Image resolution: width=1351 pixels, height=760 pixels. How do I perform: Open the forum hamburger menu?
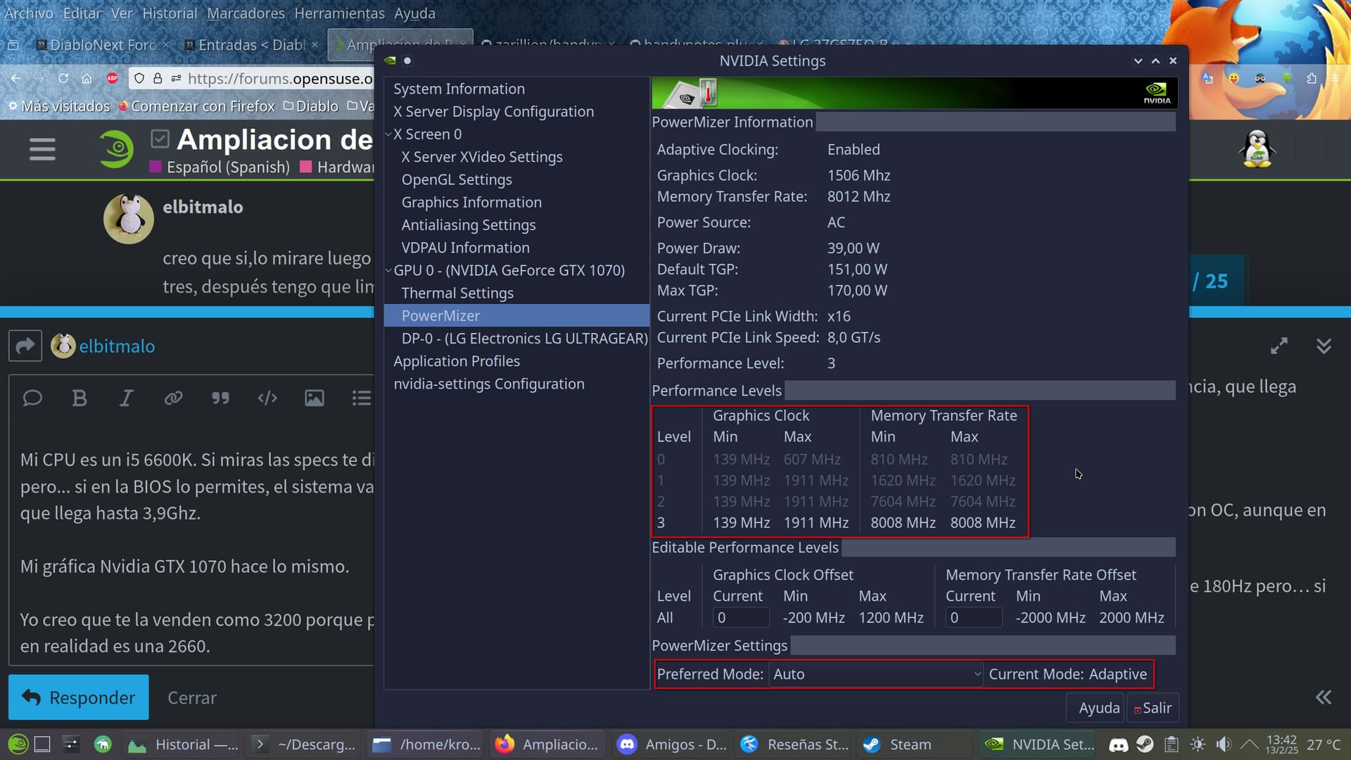42,149
